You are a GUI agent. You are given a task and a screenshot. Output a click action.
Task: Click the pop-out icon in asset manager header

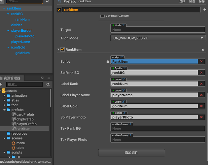pos(42,78)
